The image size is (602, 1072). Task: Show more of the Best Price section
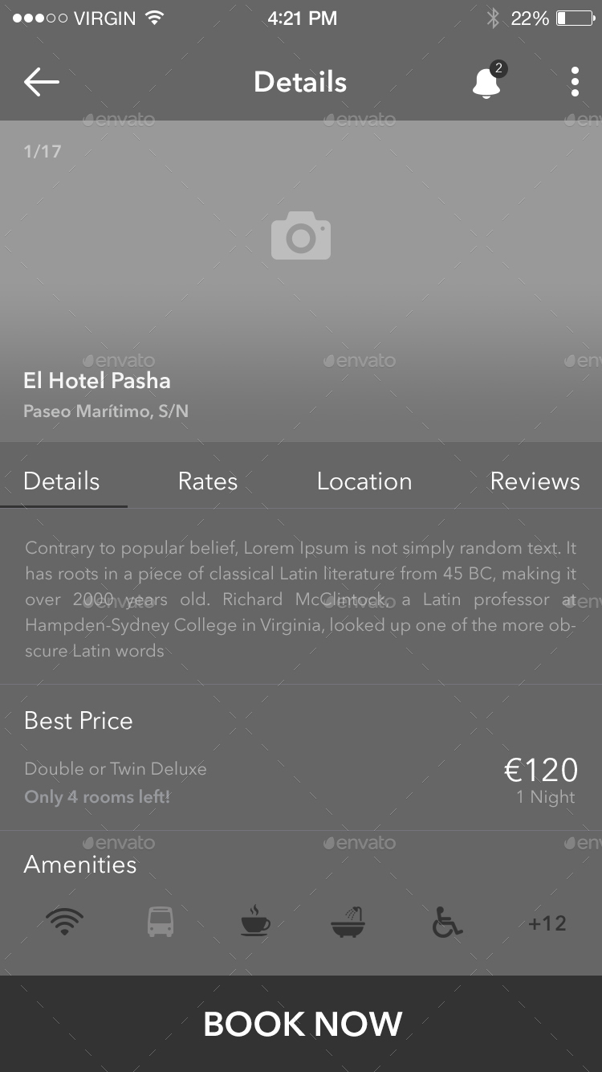pos(78,721)
